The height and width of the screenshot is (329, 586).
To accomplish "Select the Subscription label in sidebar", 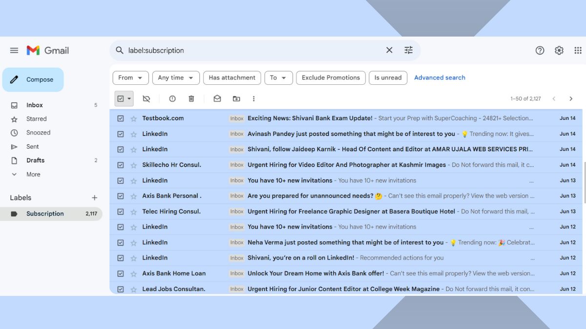I will pos(45,213).
